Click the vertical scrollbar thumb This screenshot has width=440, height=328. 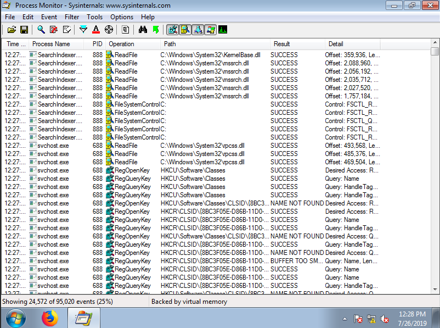click(x=435, y=52)
